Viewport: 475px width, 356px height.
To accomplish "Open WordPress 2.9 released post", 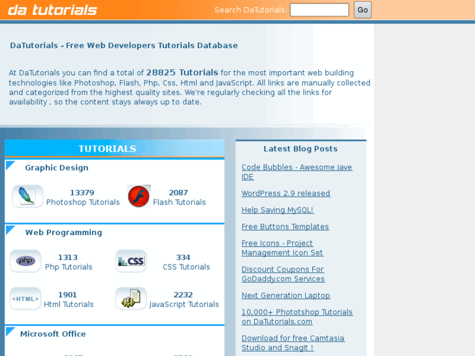I will click(286, 193).
